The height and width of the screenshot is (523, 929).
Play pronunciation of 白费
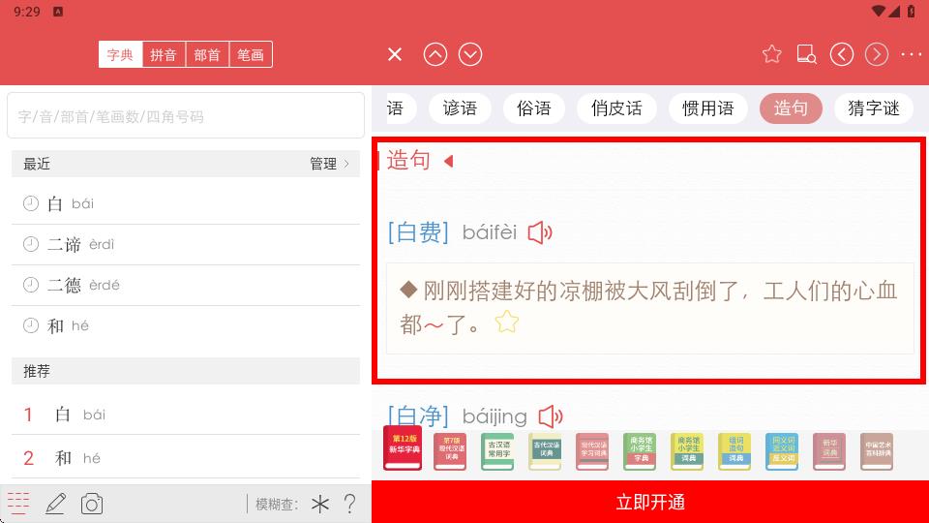(540, 232)
